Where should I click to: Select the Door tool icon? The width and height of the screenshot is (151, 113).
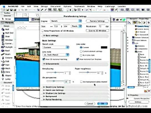(x=3, y=36)
